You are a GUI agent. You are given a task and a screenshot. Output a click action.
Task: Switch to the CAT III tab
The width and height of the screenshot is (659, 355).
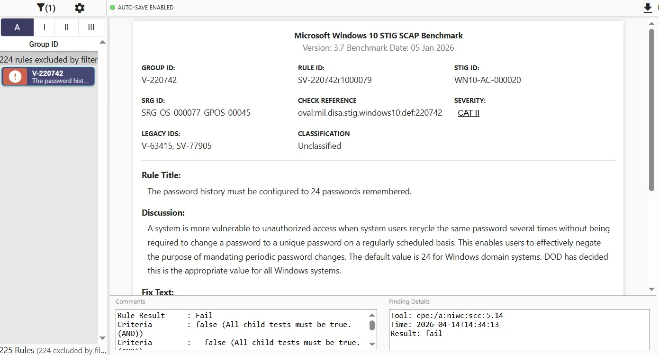click(91, 27)
